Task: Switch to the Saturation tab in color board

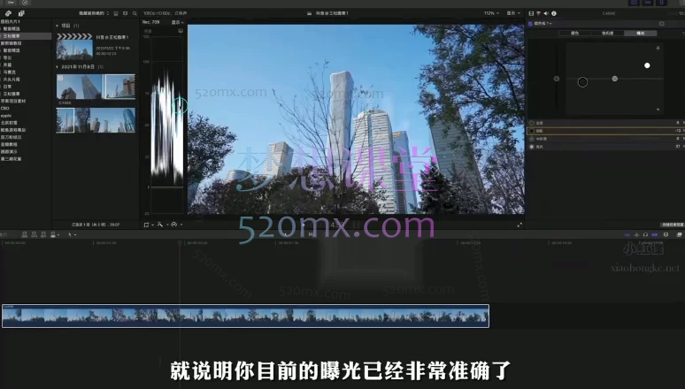Action: click(x=607, y=33)
